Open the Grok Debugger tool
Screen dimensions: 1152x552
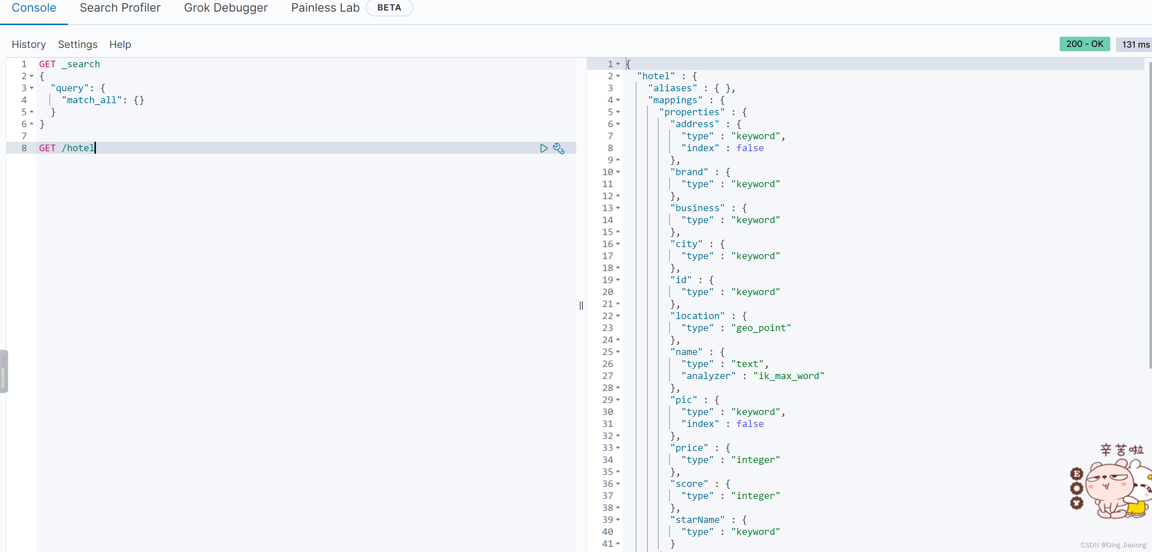pyautogui.click(x=224, y=7)
